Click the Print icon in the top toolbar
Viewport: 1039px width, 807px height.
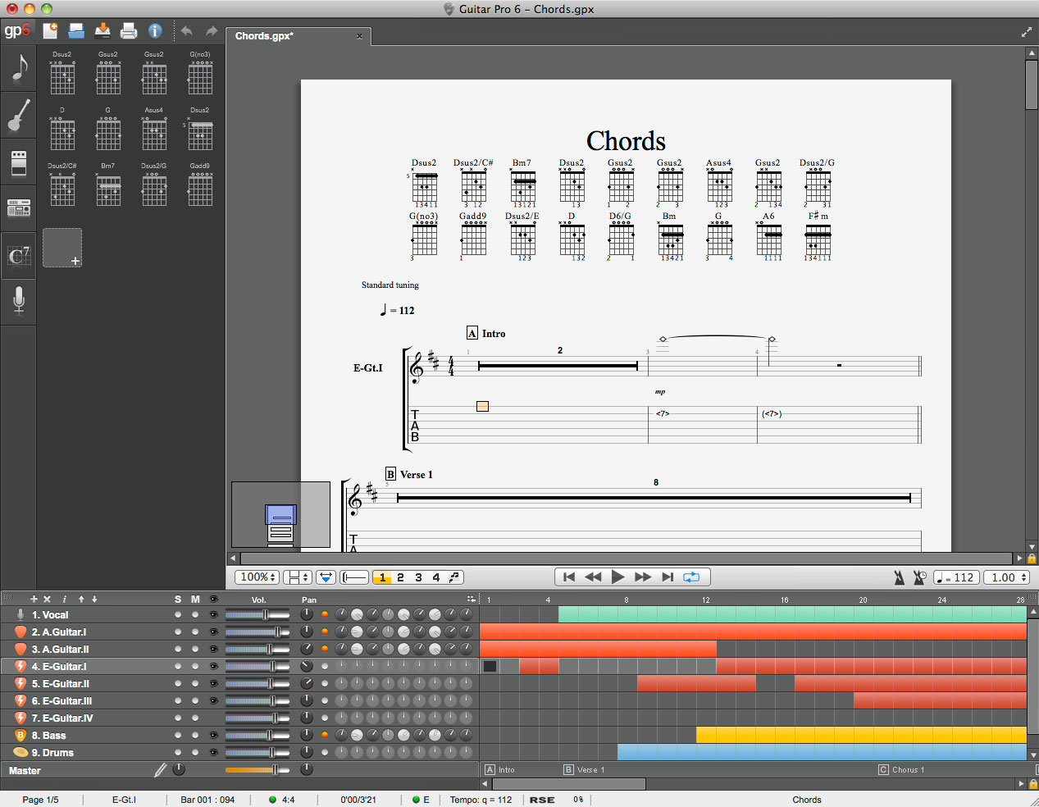pos(129,31)
